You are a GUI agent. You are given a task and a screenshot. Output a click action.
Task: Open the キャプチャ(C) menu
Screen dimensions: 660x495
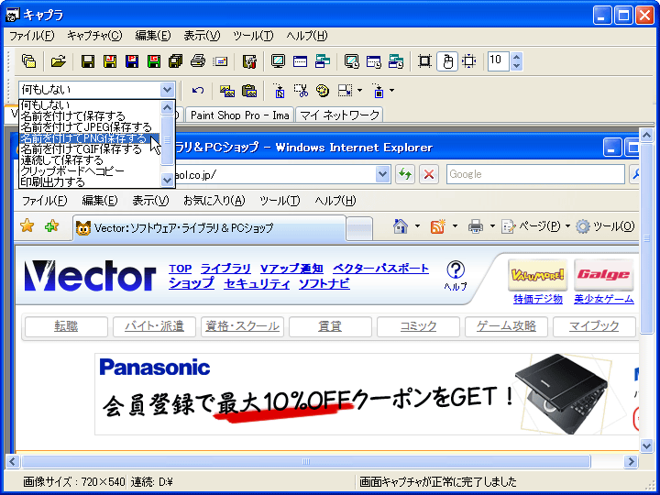coord(94,36)
